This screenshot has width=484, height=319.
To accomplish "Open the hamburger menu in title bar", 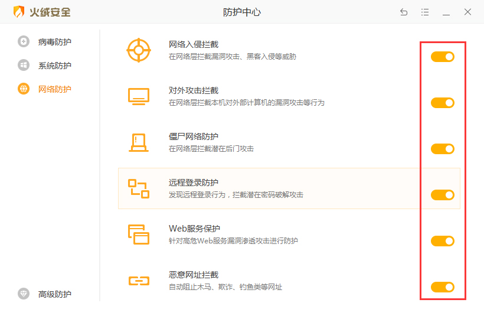I will pos(425,12).
